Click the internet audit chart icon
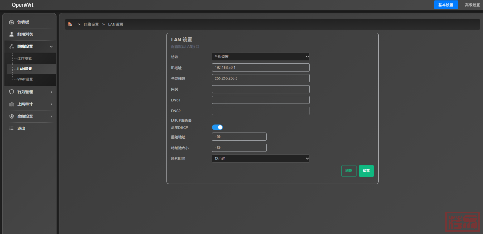Image resolution: width=483 pixels, height=234 pixels. click(12, 104)
